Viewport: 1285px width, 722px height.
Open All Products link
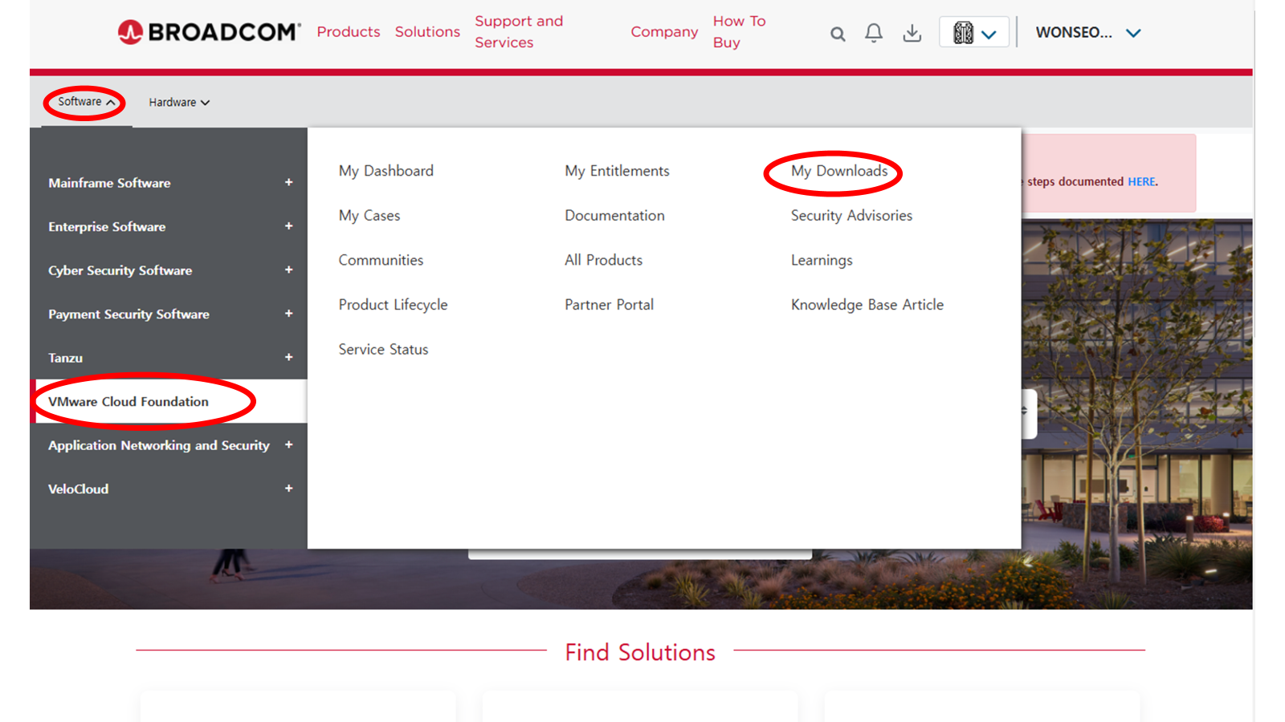point(603,260)
